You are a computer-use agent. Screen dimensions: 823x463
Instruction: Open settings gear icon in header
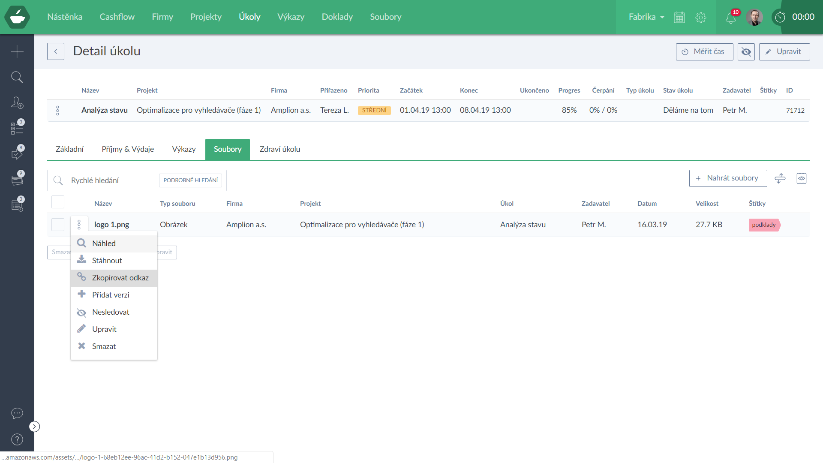[701, 18]
